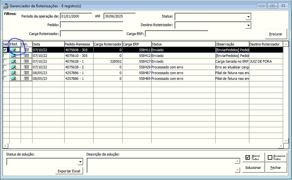Click the end date field 30/06/2025
The image size is (292, 180).
[x=119, y=16]
